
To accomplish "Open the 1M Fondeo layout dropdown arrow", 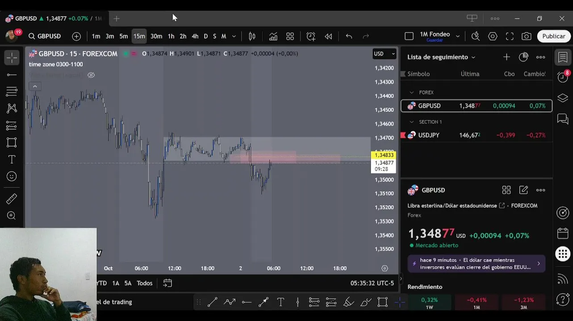I will click(458, 36).
